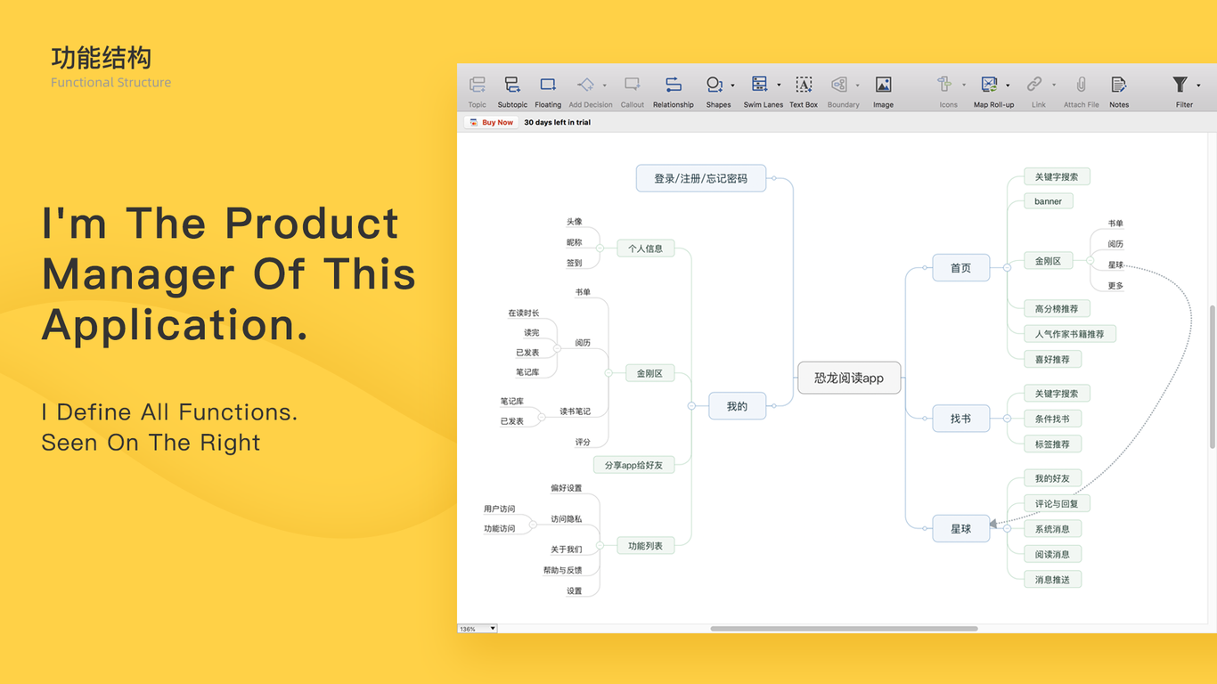This screenshot has width=1217, height=684.
Task: Open the Link dropdown arrow
Action: [1054, 85]
